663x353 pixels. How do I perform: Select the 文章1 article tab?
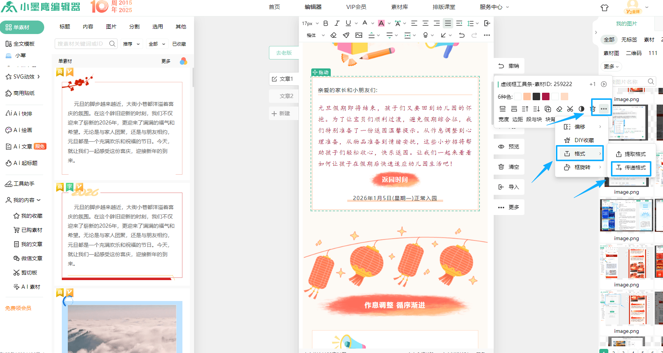284,79
